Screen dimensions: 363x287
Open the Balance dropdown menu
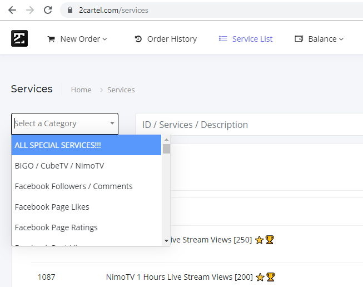click(x=326, y=39)
